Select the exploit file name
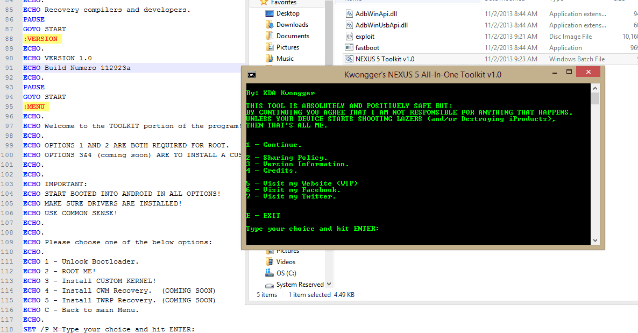This screenshot has height=333, width=638. point(365,37)
